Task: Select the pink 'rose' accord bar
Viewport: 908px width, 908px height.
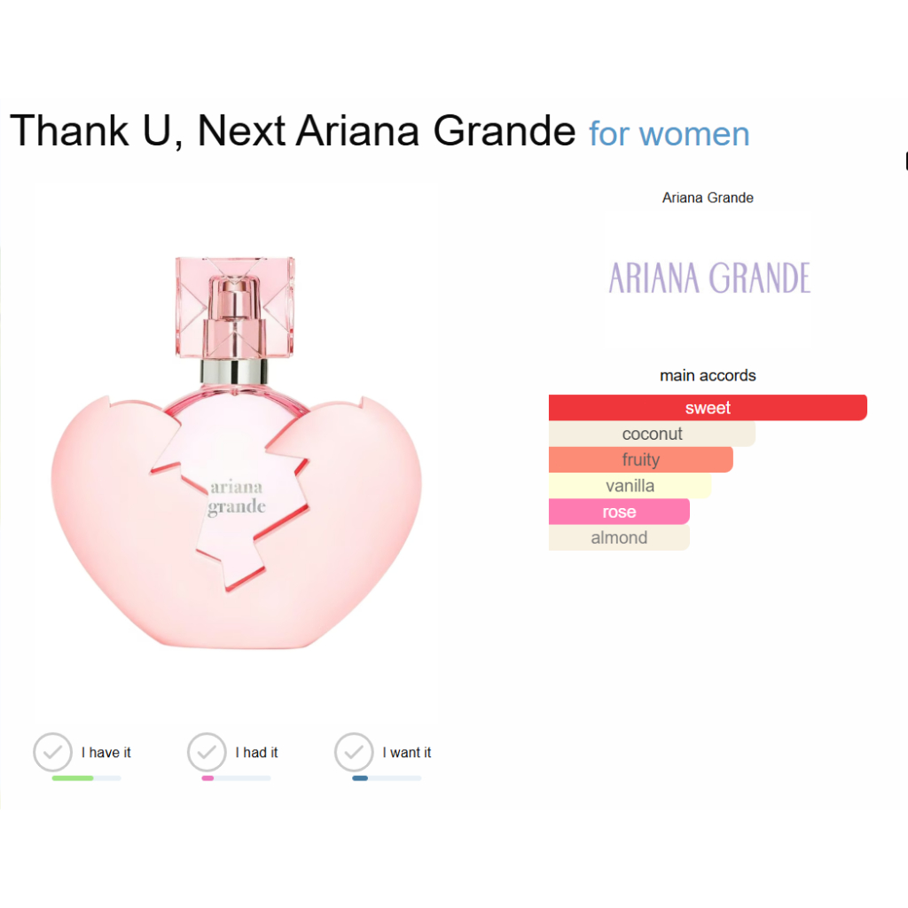Action: point(619,512)
